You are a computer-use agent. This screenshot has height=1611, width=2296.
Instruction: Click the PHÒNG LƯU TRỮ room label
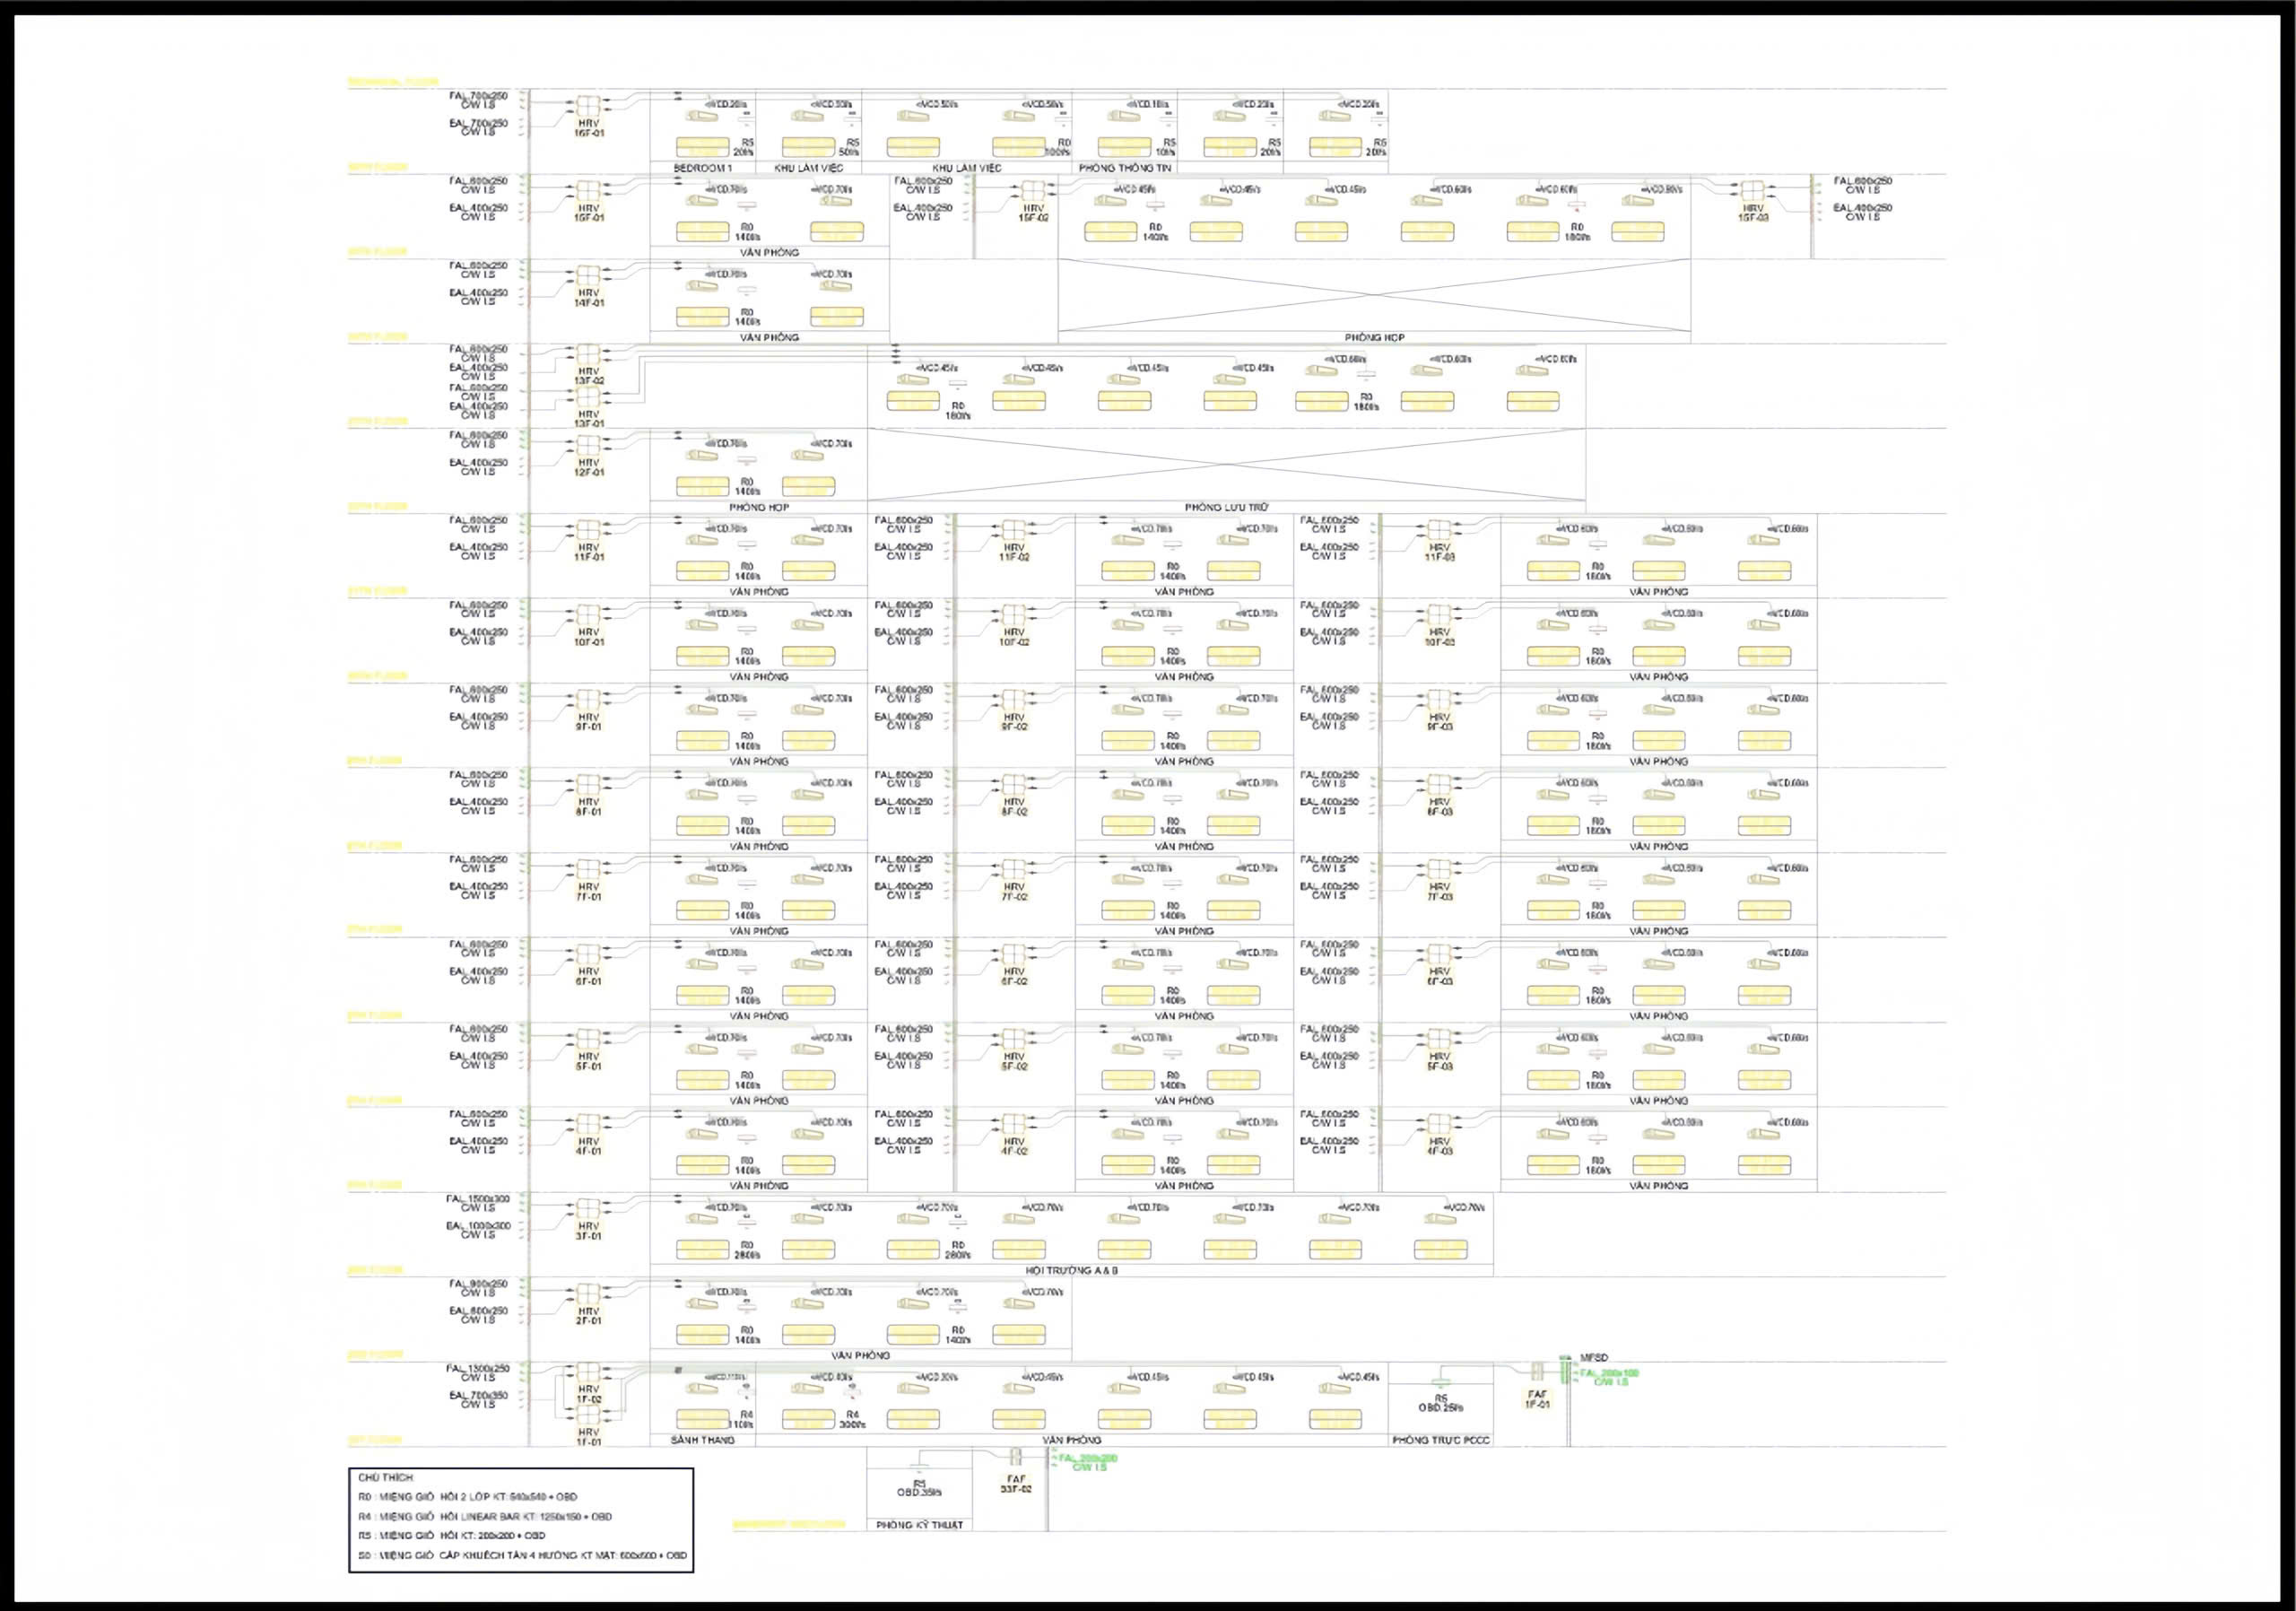[1226, 507]
